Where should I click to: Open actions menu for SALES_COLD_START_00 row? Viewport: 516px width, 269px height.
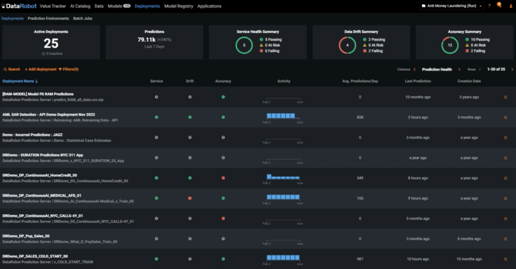(505, 259)
